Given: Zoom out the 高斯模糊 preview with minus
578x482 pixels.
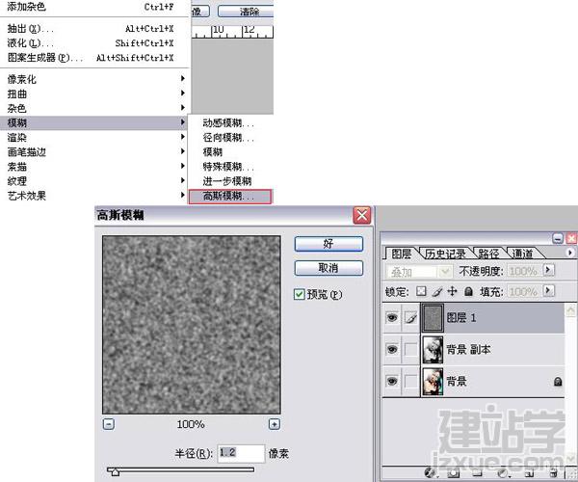Looking at the screenshot, I should coord(108,424).
